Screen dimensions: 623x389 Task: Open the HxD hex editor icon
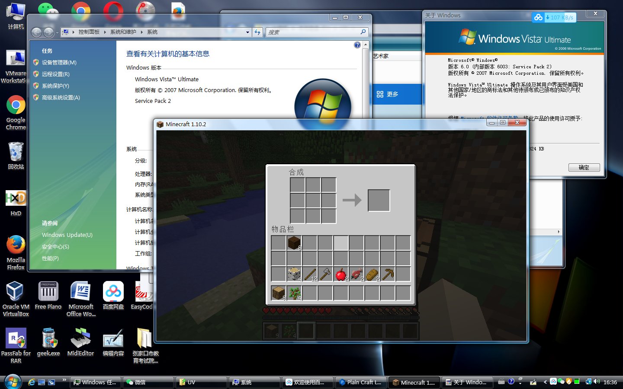16,203
